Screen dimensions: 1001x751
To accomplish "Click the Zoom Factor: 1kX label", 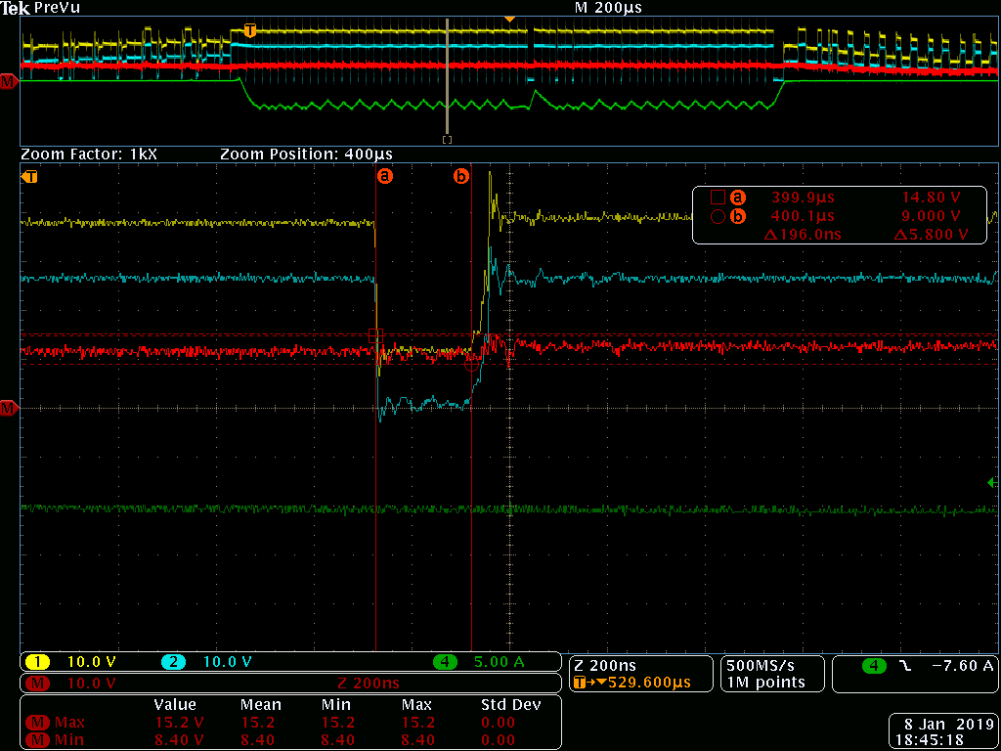I will point(89,154).
